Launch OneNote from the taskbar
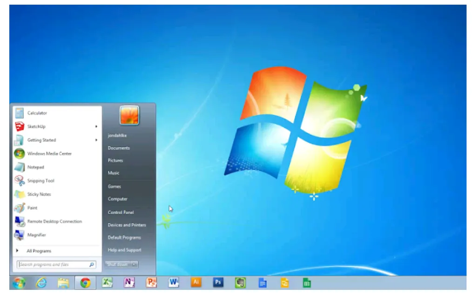 click(129, 282)
